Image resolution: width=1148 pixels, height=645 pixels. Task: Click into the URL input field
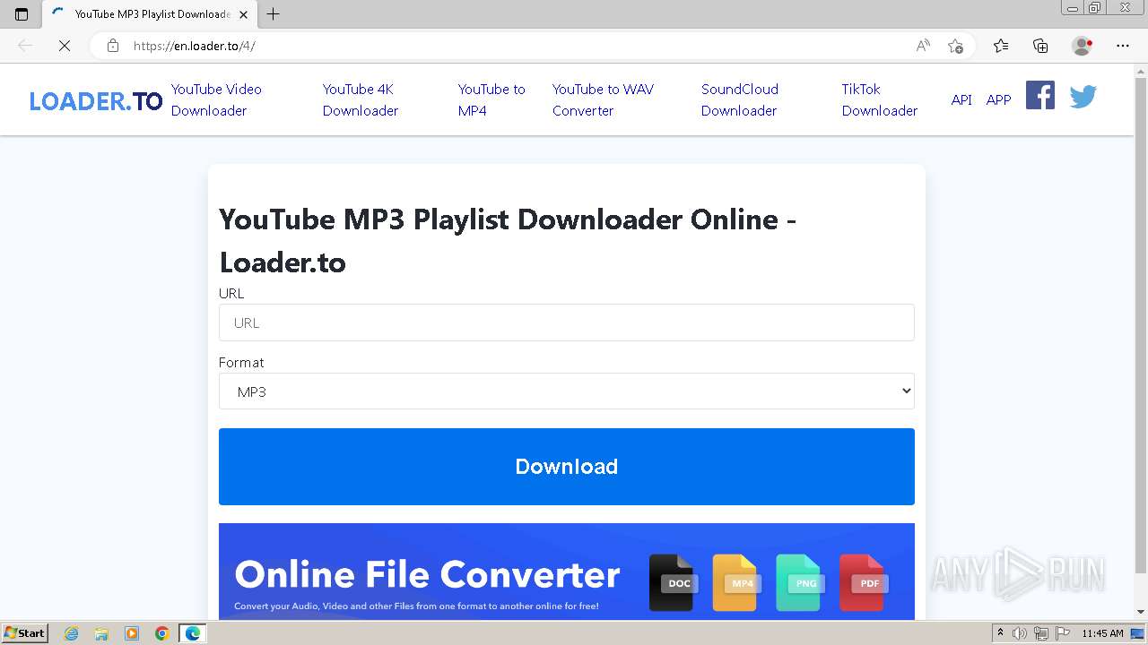[x=567, y=322]
